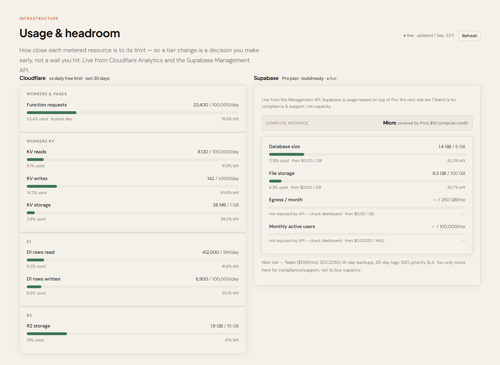This screenshot has height=365, width=500.
Task: Click the "— / 100,000/mo" value
Action: point(449,227)
